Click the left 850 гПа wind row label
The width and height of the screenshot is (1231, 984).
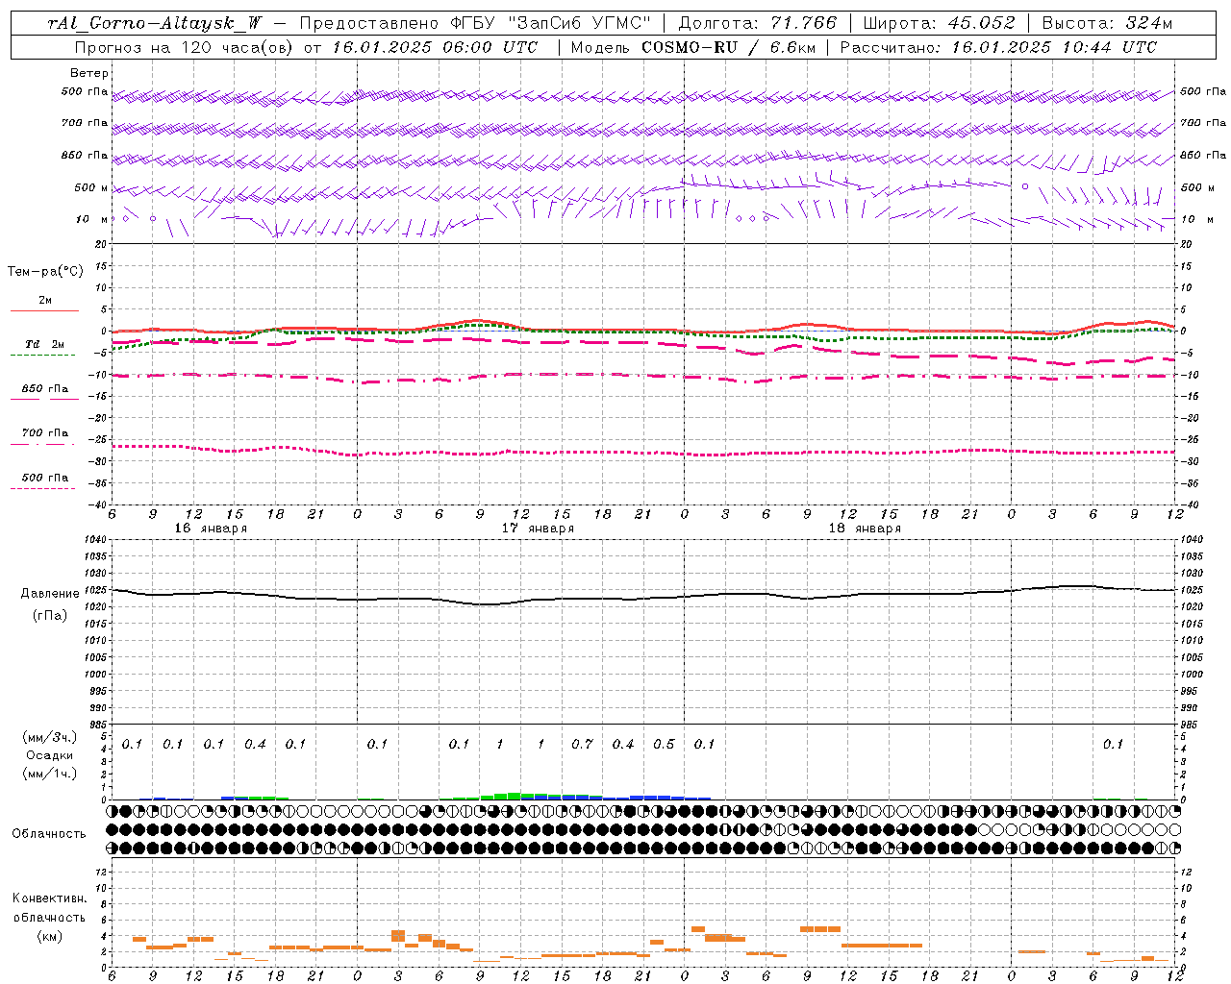(x=85, y=155)
